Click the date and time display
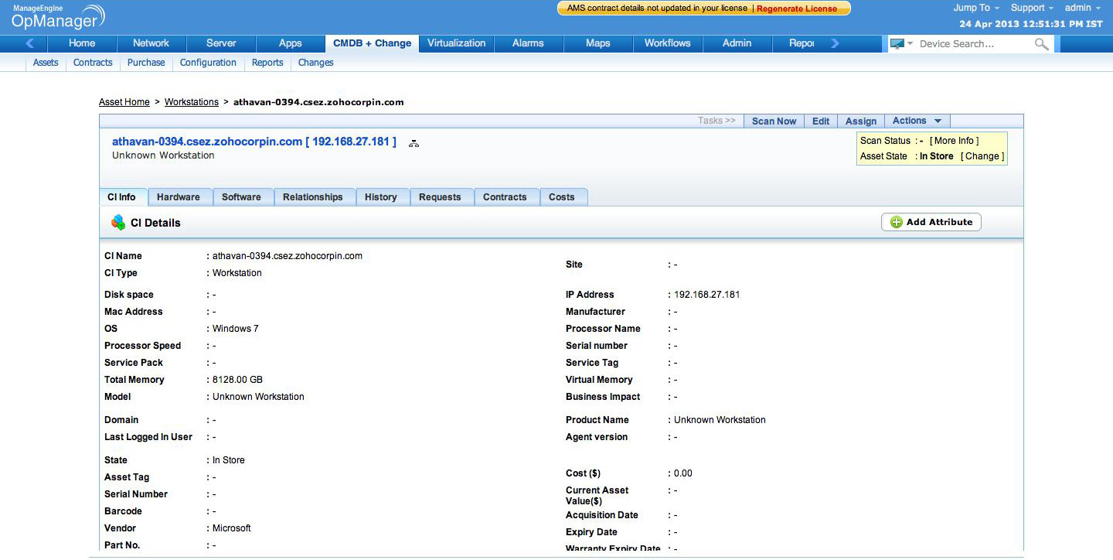The height and width of the screenshot is (560, 1113). tap(1031, 24)
